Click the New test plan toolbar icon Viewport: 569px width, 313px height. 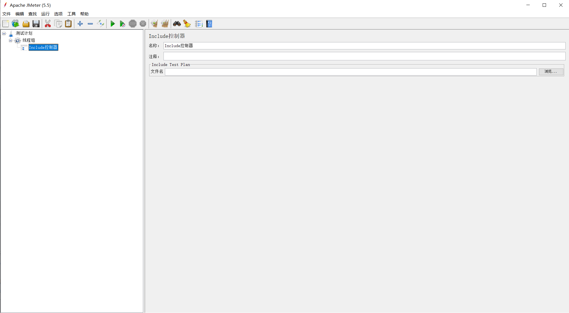pyautogui.click(x=6, y=24)
